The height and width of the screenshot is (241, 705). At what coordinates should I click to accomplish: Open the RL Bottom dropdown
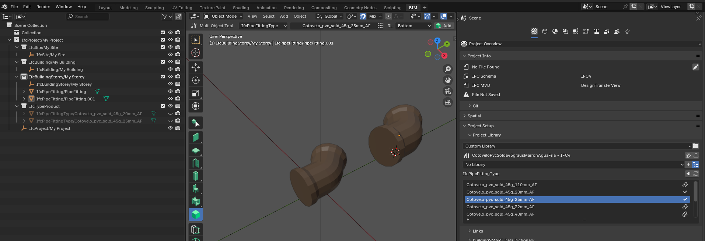pyautogui.click(x=413, y=26)
